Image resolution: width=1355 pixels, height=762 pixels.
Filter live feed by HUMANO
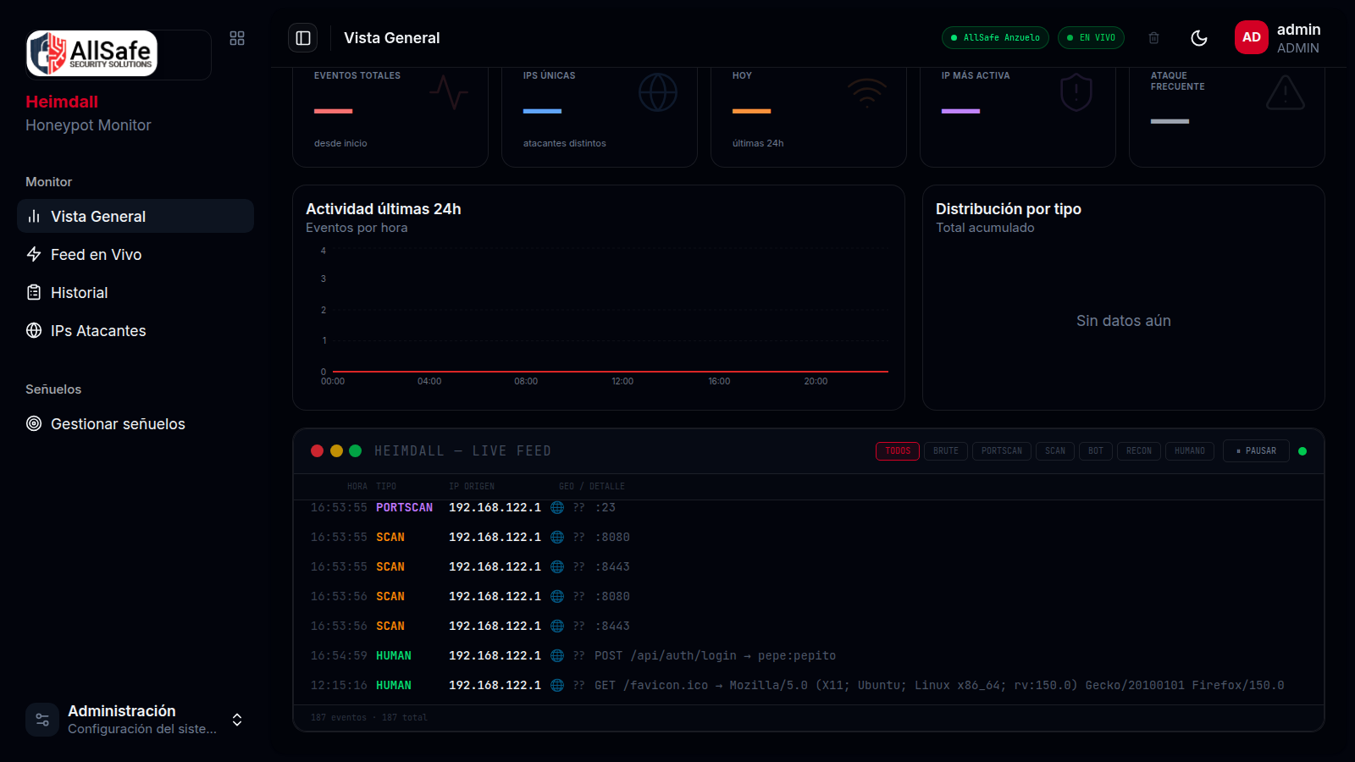tap(1190, 451)
